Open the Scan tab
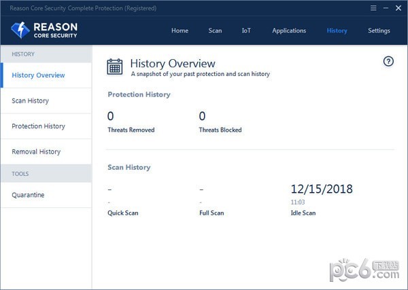 tap(215, 31)
